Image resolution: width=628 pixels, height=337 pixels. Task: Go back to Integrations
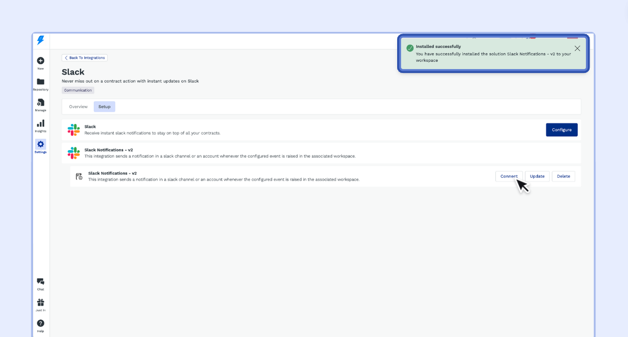pos(85,57)
